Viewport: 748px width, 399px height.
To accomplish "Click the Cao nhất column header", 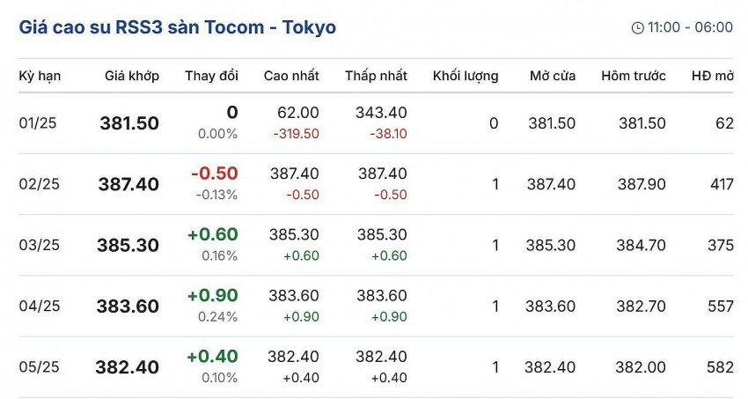I will click(x=291, y=76).
